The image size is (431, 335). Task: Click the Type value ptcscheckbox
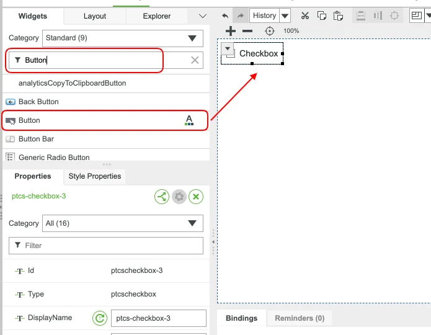(133, 294)
